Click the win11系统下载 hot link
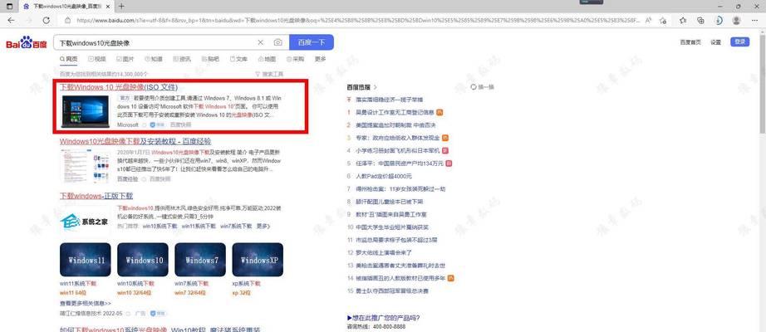This screenshot has width=766, height=332. [x=199, y=227]
